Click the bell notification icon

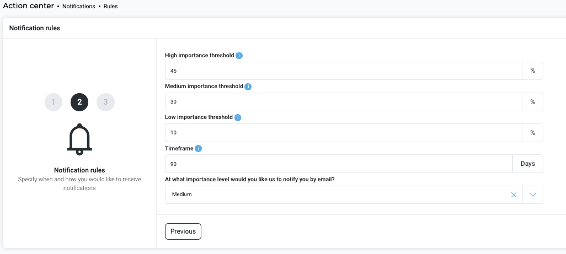click(x=79, y=139)
